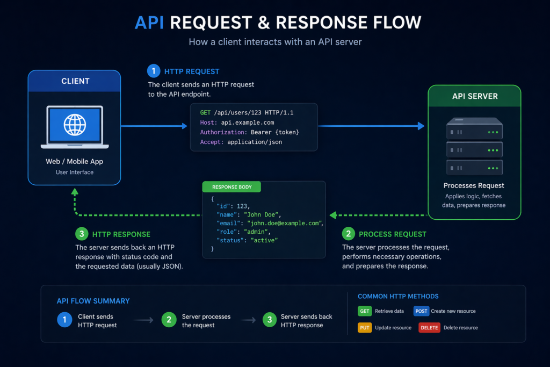
Task: Select step 1 circle in API Flow Summary
Action: [64, 320]
